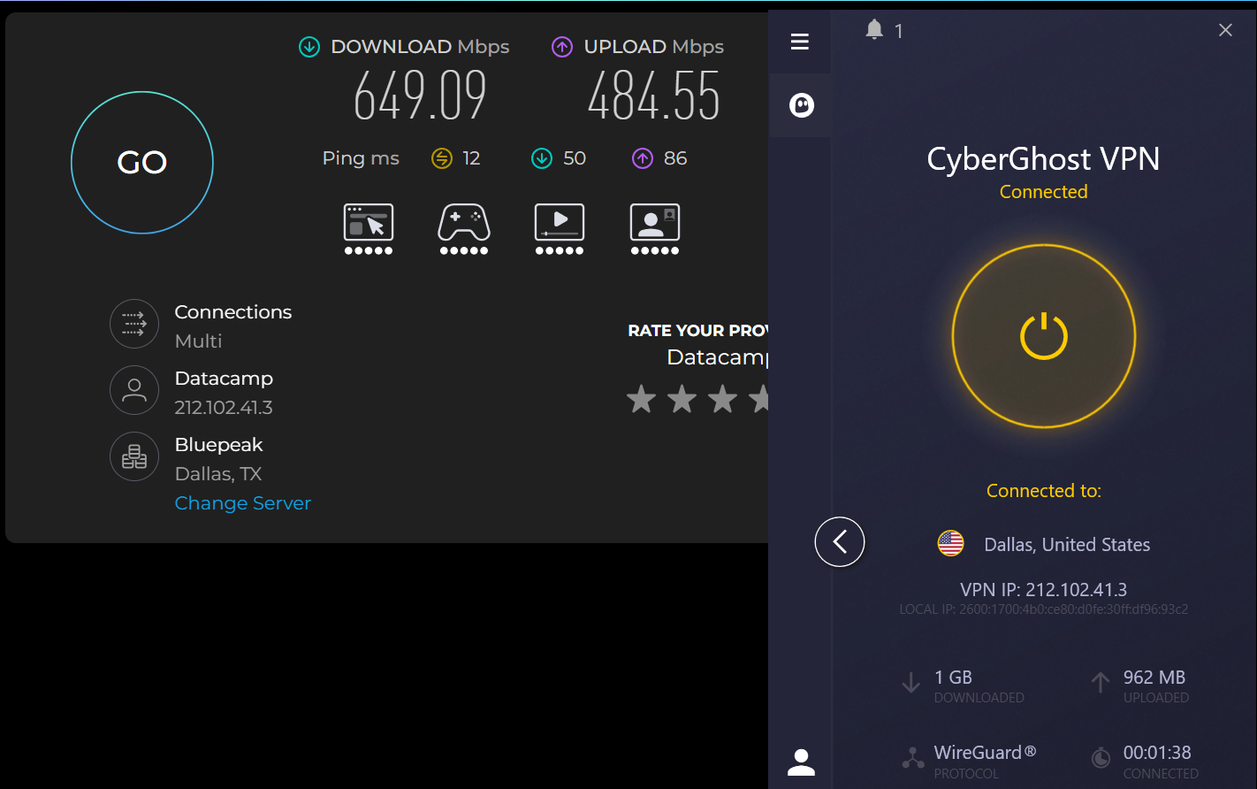1257x789 pixels.
Task: Click the 962 MB uploaded value
Action: (1154, 678)
